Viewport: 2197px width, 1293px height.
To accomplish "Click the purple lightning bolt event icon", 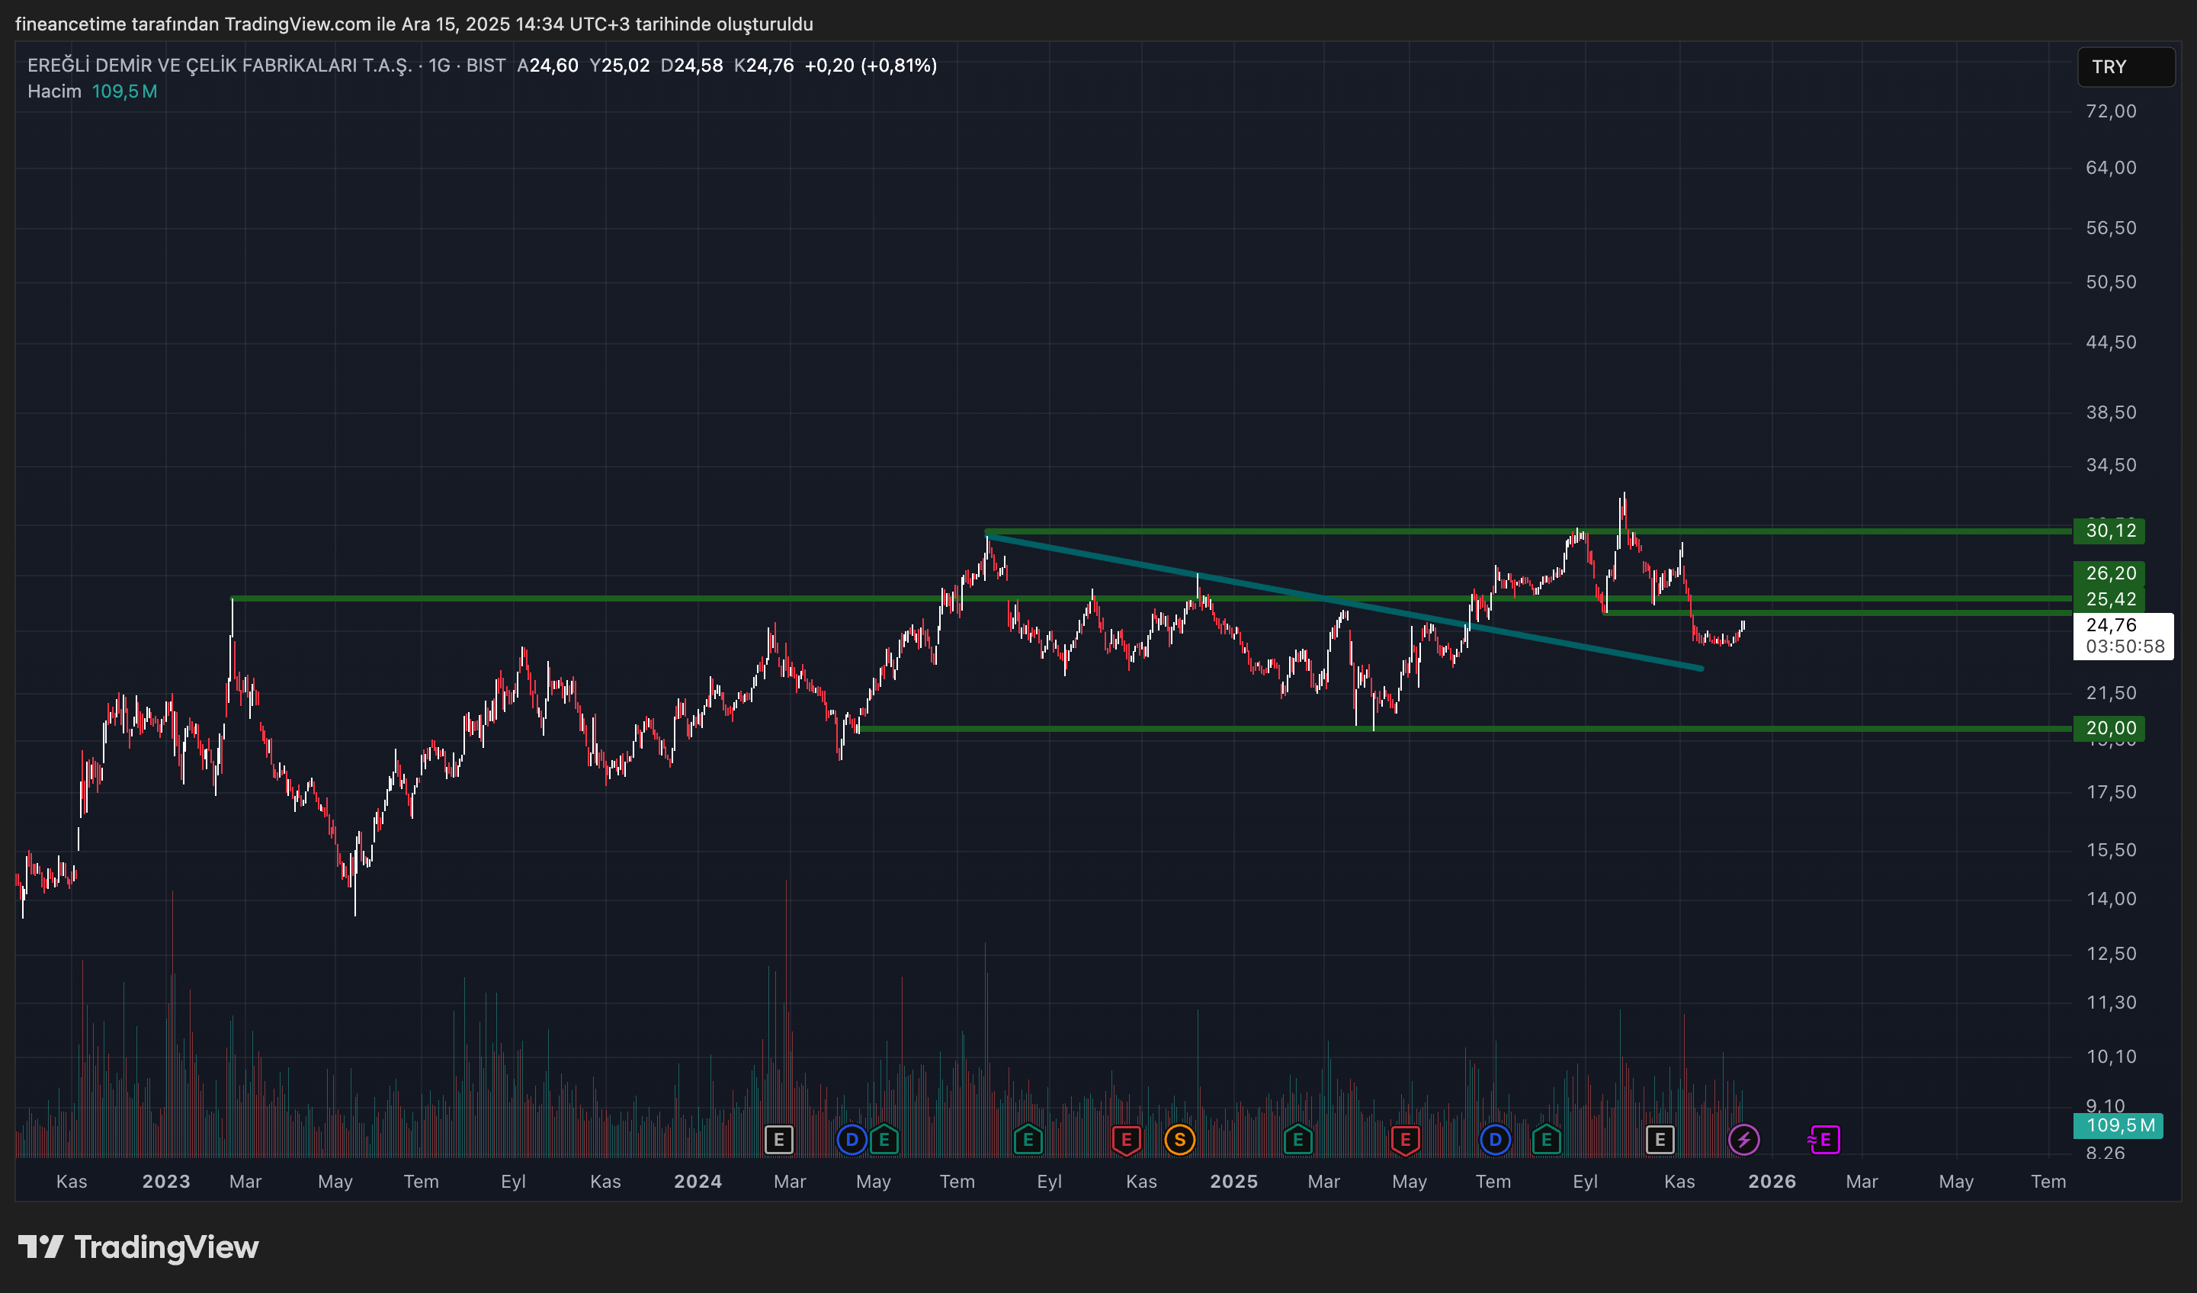I will 1743,1140.
